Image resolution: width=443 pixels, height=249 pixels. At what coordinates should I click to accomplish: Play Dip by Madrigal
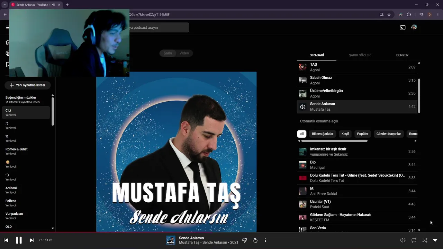point(357,165)
